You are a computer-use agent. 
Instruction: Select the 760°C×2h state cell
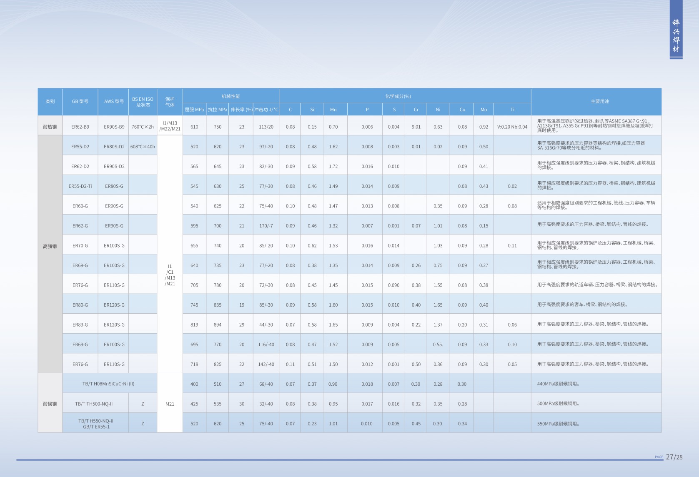[143, 127]
